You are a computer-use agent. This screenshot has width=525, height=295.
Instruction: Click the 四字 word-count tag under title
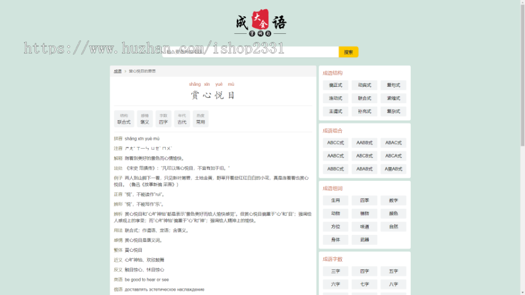click(163, 119)
